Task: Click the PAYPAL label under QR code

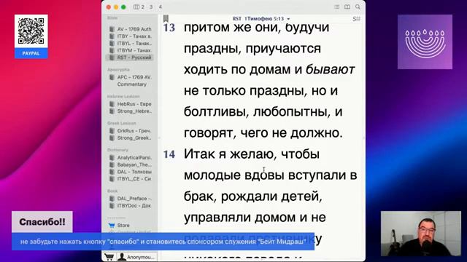Action: pyautogui.click(x=31, y=53)
